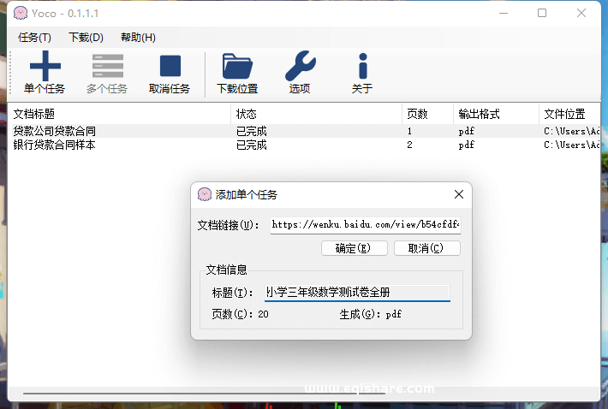Close the Yoco main window
608x409 pixels.
(x=581, y=13)
